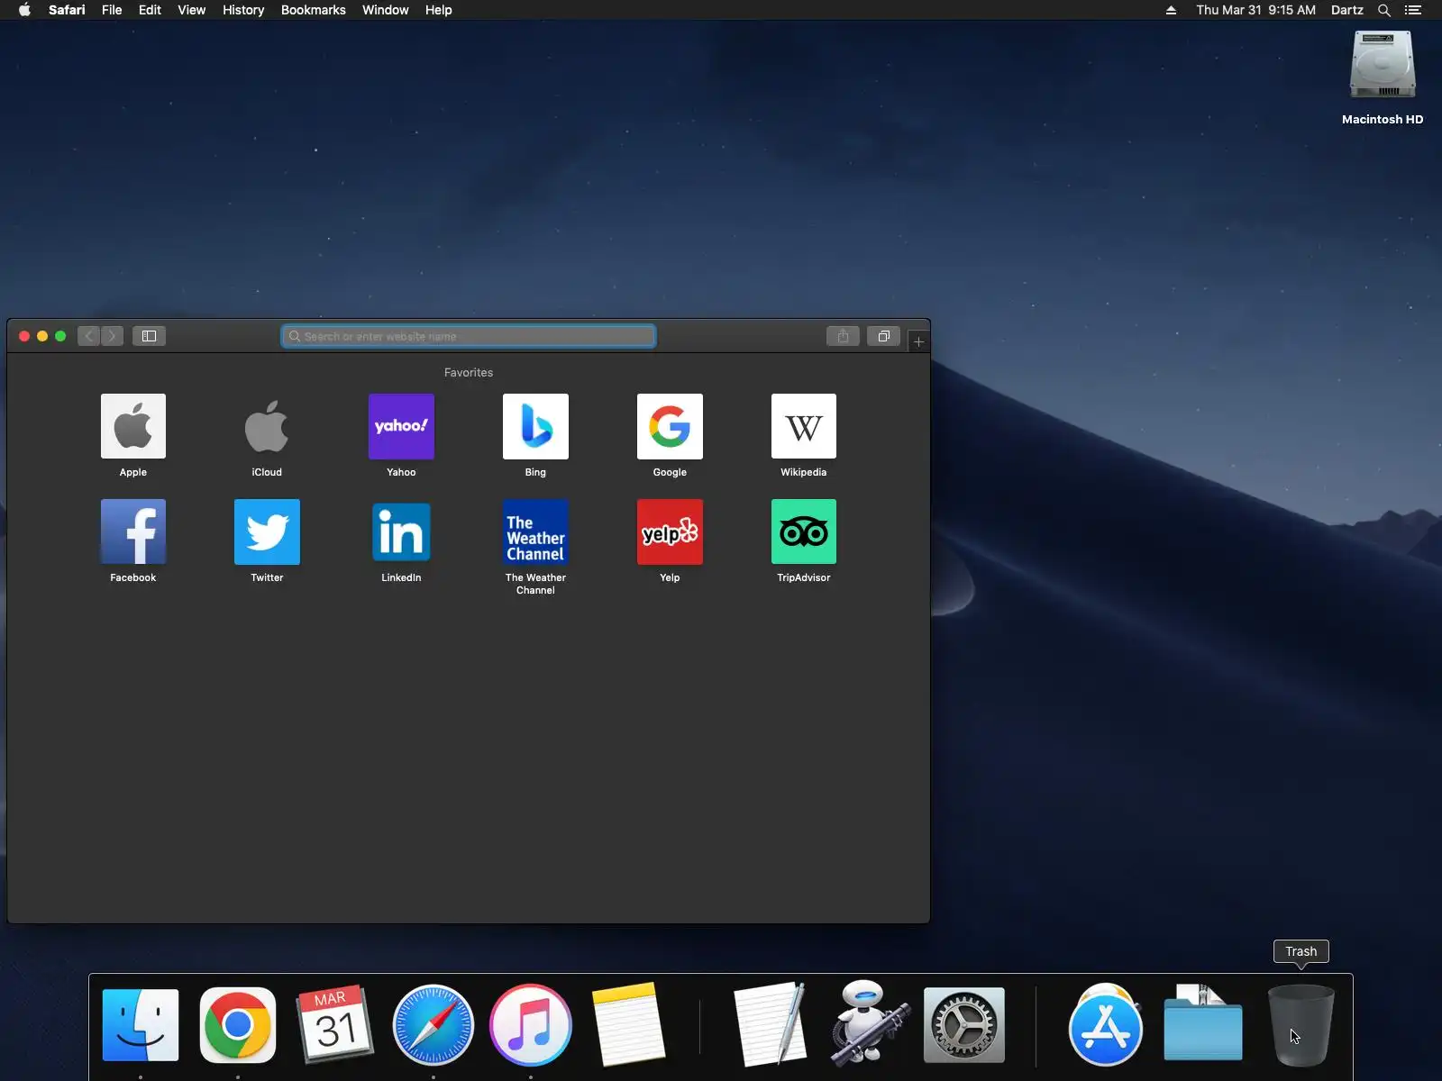Launch Google Chrome from the Dock
The image size is (1442, 1081).
(x=238, y=1025)
